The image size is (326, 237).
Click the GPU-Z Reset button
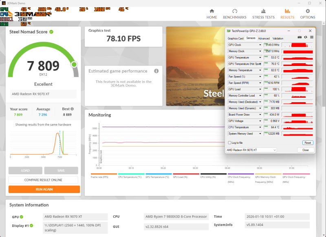point(308,143)
